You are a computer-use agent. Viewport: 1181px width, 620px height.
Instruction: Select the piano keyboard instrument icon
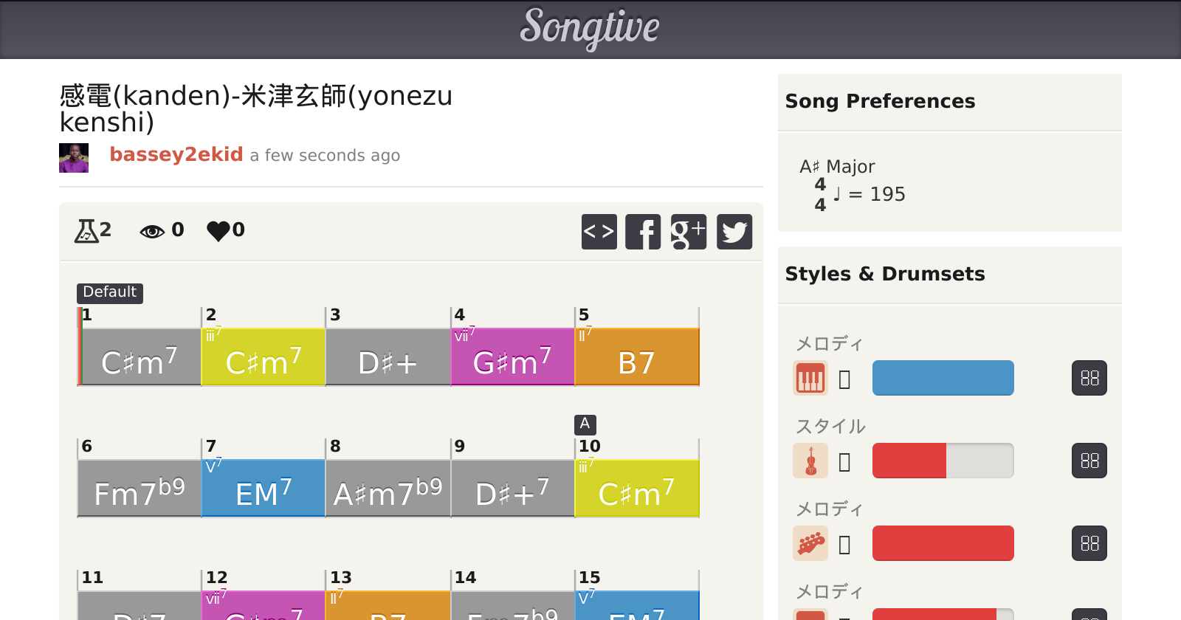click(x=810, y=379)
